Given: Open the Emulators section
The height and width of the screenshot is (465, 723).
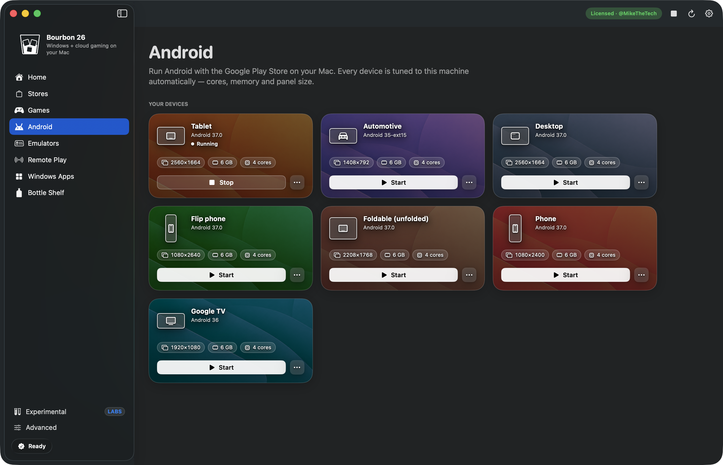Looking at the screenshot, I should pos(69,143).
